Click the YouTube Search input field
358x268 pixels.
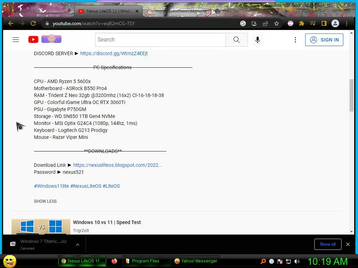(x=160, y=40)
